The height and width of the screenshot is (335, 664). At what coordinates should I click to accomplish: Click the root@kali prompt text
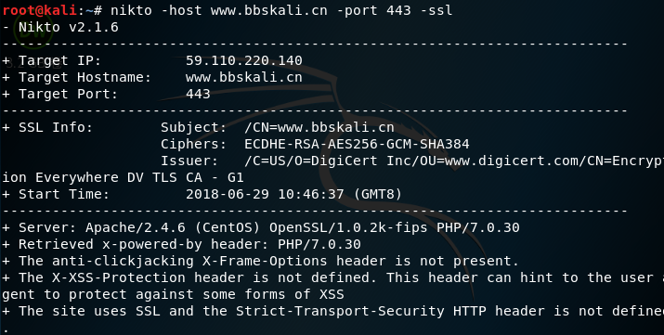[39, 9]
